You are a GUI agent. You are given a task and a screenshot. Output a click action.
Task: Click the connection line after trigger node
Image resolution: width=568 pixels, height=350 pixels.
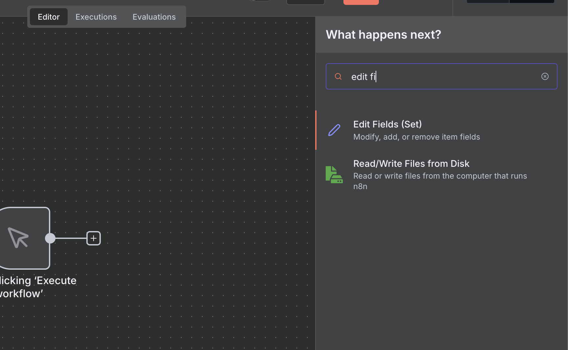pyautogui.click(x=71, y=238)
